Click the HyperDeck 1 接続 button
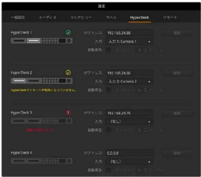Screen dimensions: 201x177 point(177,33)
